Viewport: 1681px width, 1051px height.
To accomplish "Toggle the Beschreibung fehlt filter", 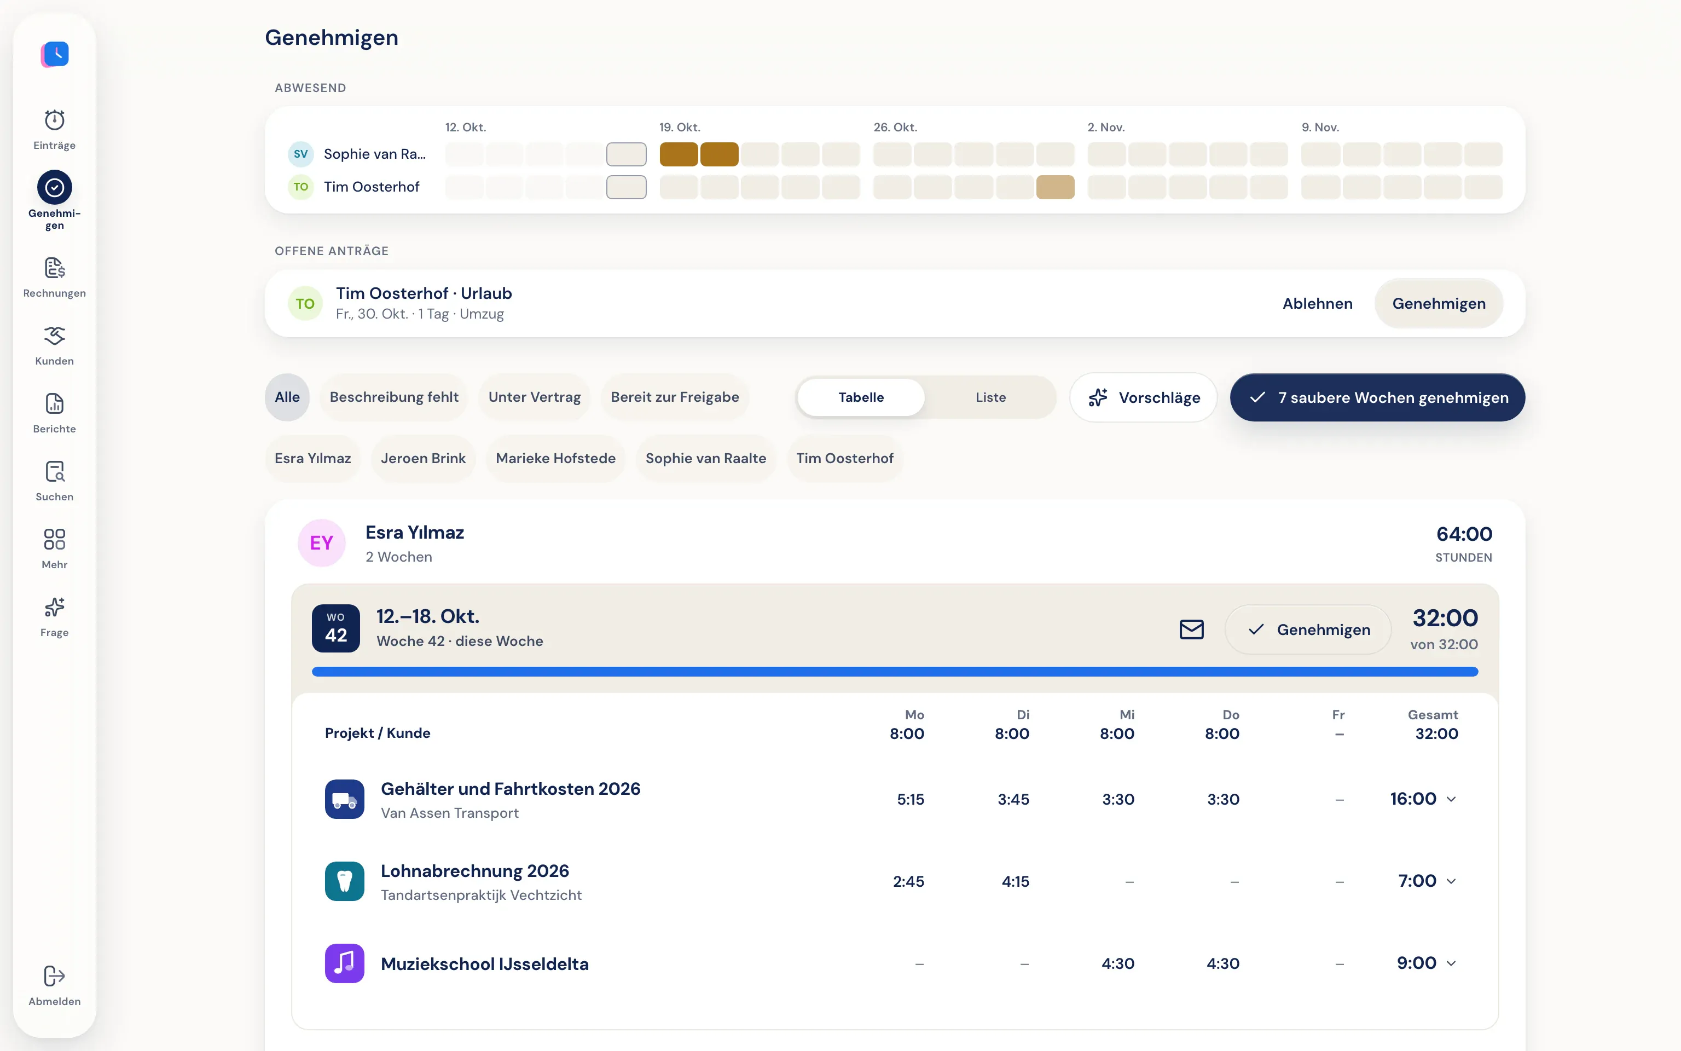I will click(x=394, y=397).
